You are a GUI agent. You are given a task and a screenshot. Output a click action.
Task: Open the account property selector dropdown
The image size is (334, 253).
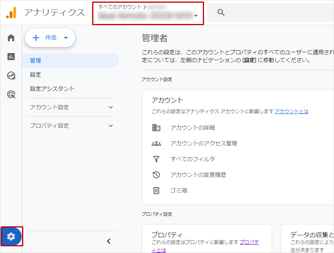[148, 13]
